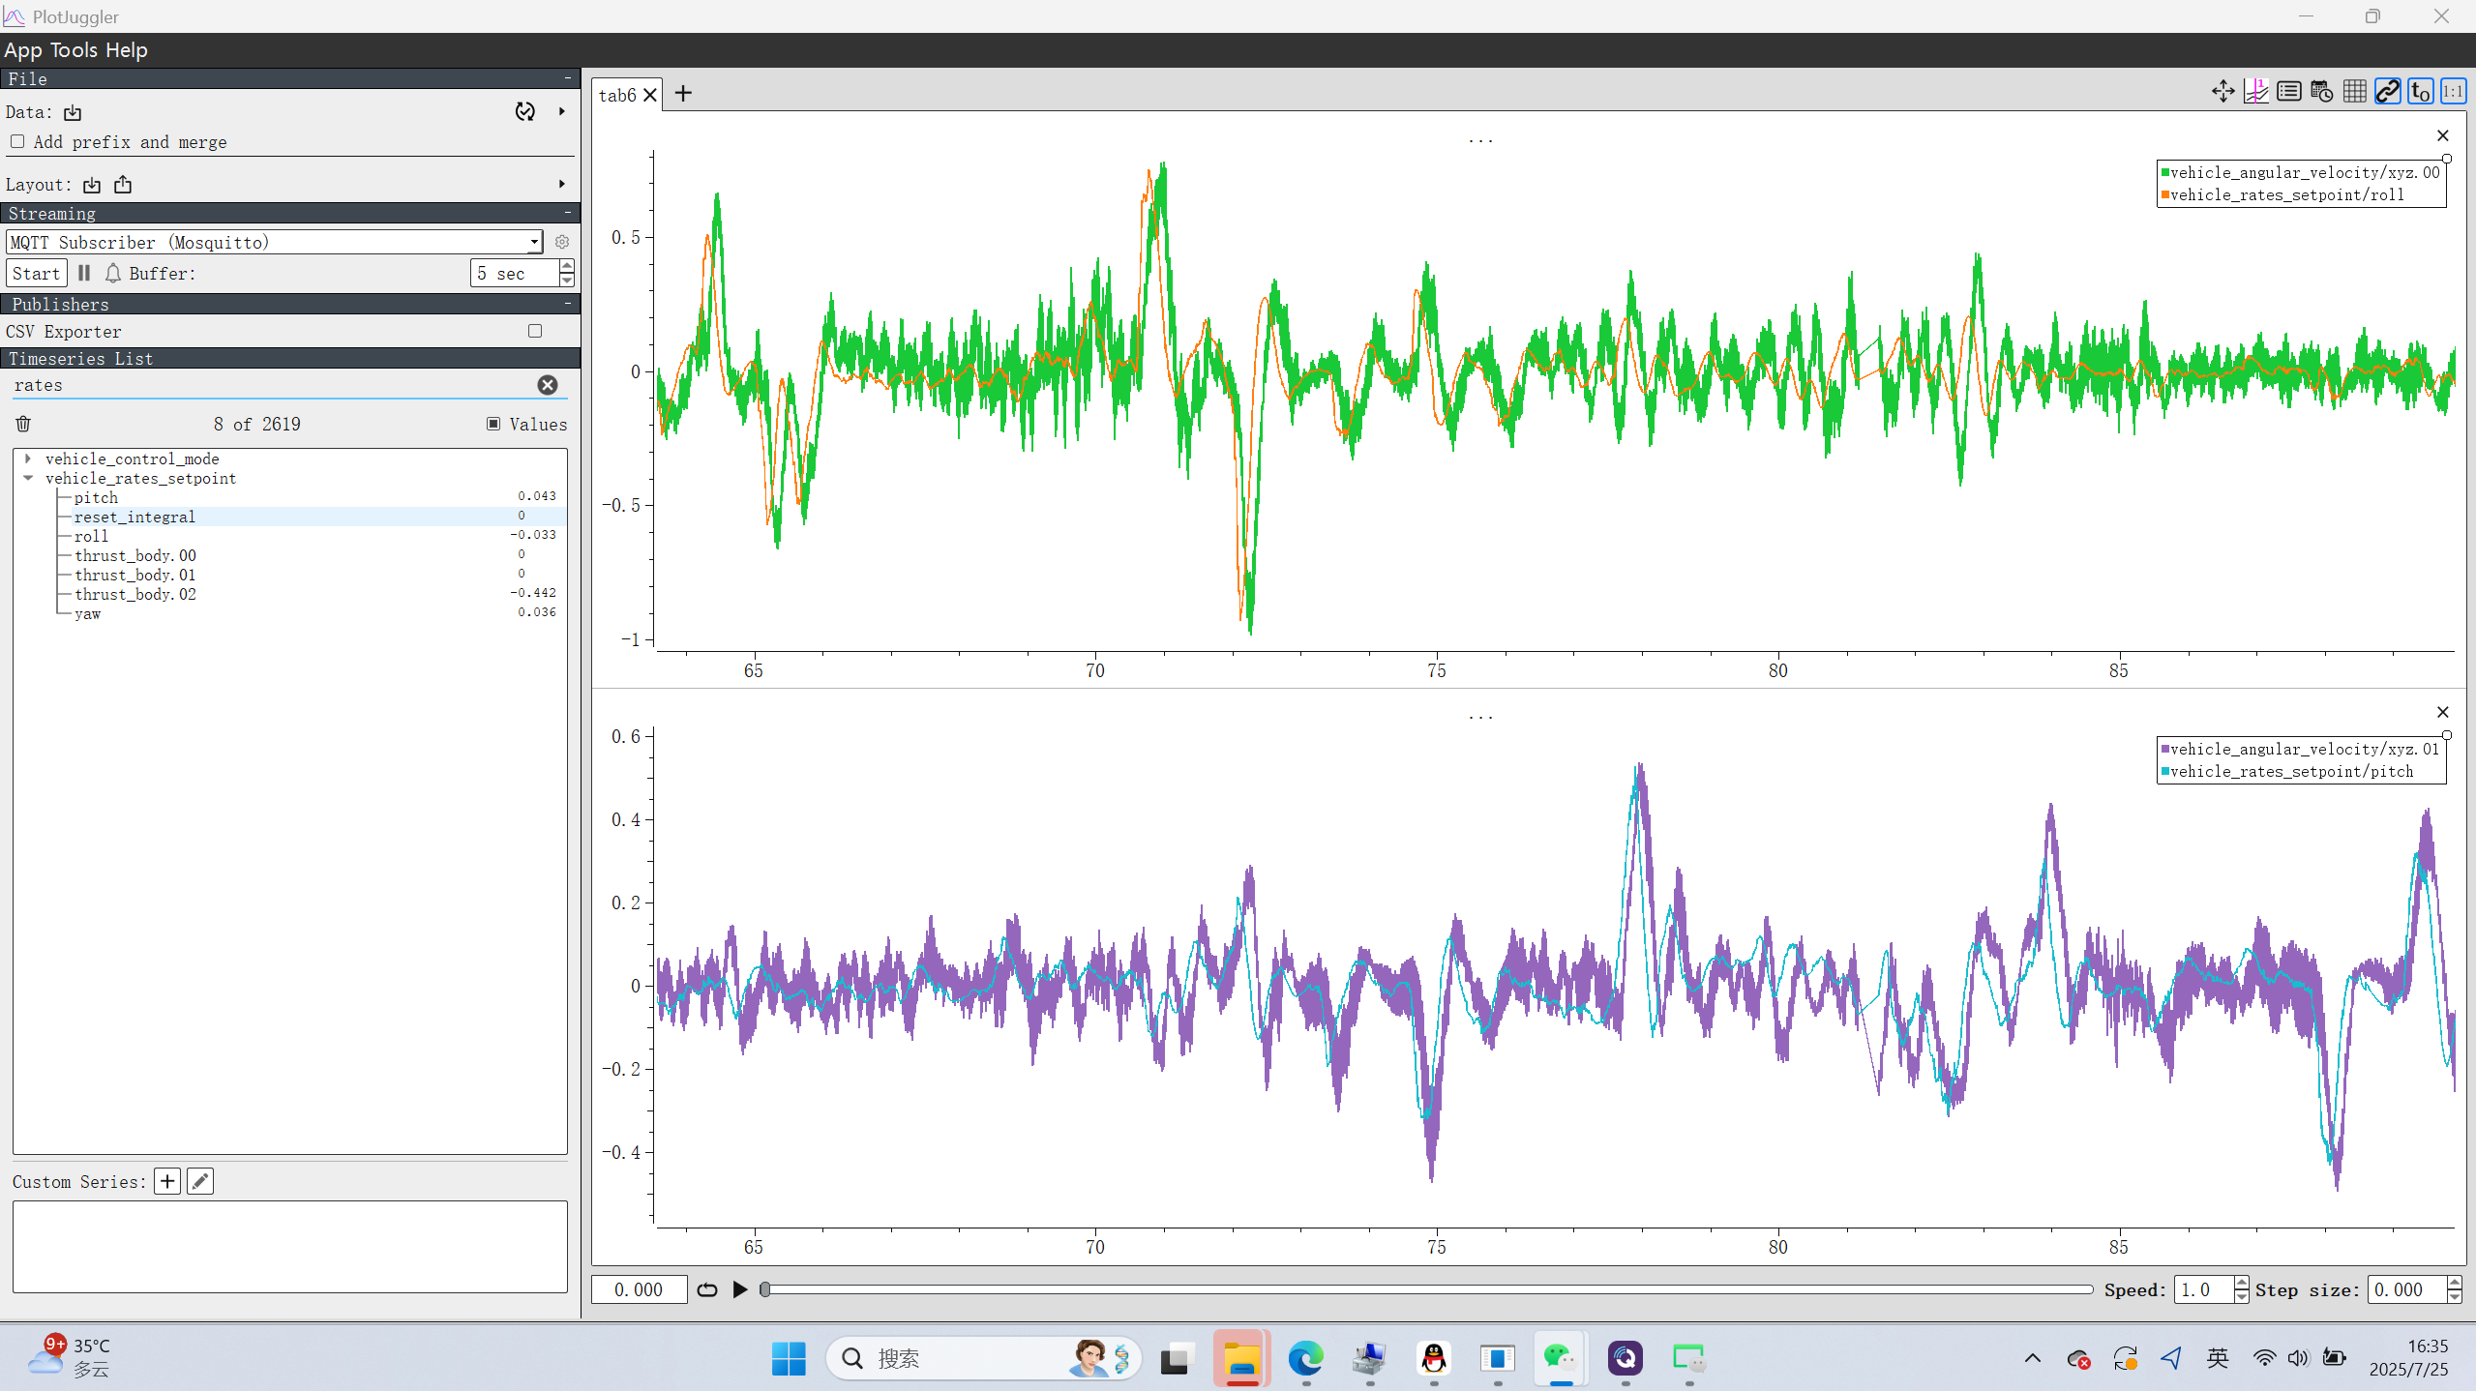Open Windows Start menu
The width and height of the screenshot is (2476, 1391).
tap(789, 1358)
